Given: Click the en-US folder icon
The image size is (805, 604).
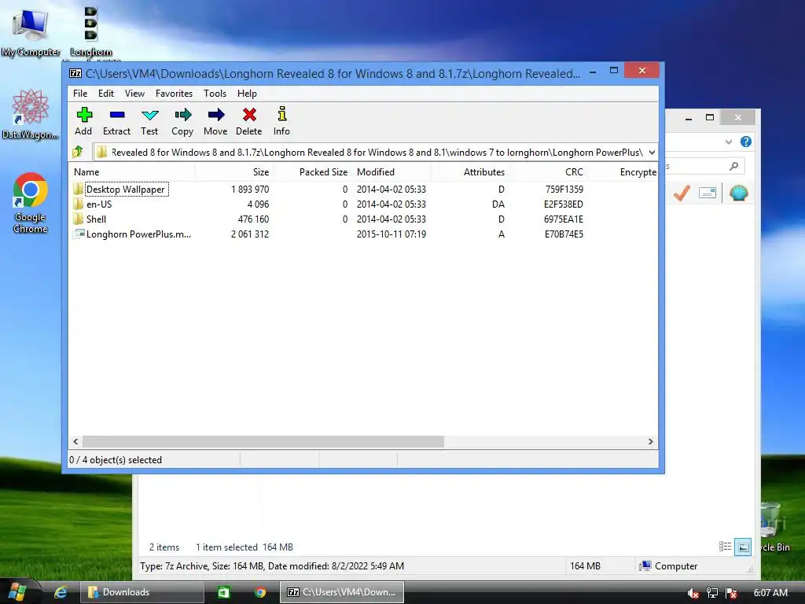Looking at the screenshot, I should [x=78, y=204].
